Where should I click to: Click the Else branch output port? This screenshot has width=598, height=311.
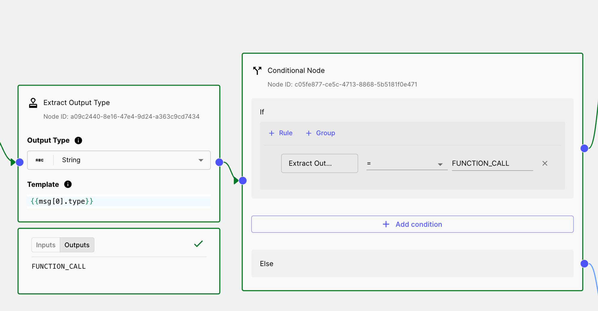tap(584, 264)
